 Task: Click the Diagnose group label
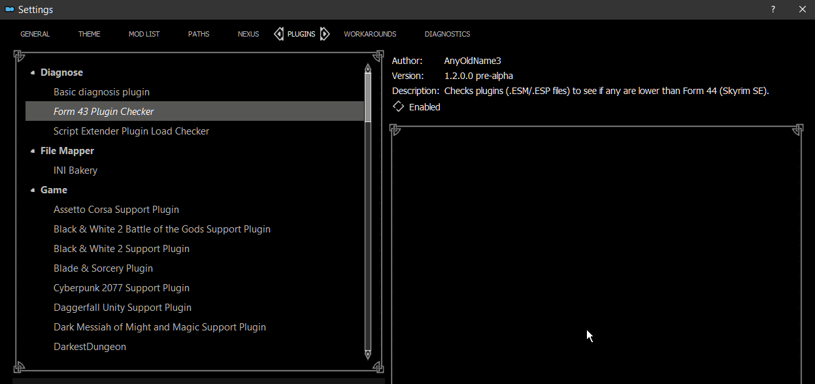point(61,72)
